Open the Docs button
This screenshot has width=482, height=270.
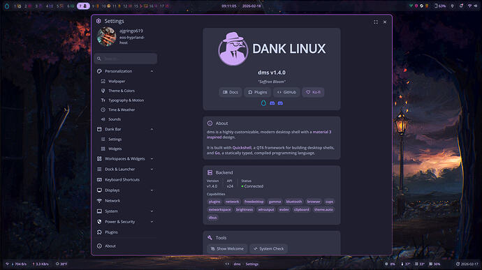pos(231,92)
